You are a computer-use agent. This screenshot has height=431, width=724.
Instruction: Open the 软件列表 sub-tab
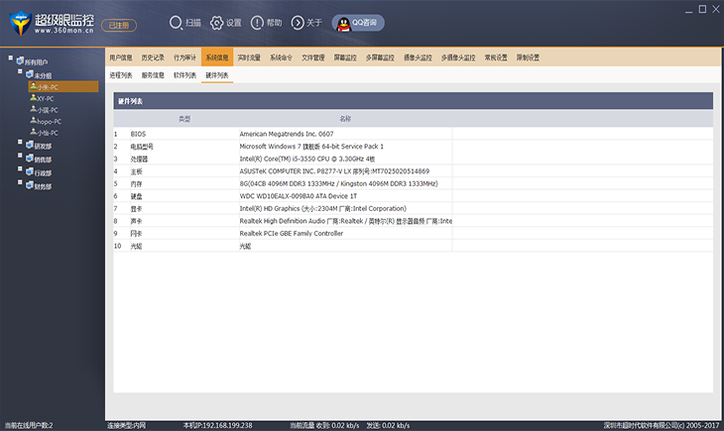[184, 75]
